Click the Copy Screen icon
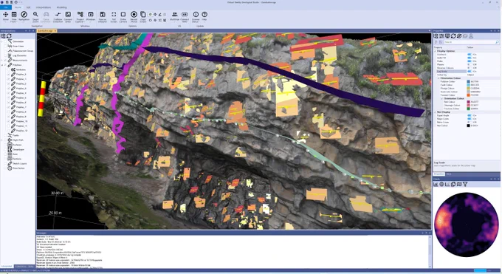 (142, 15)
